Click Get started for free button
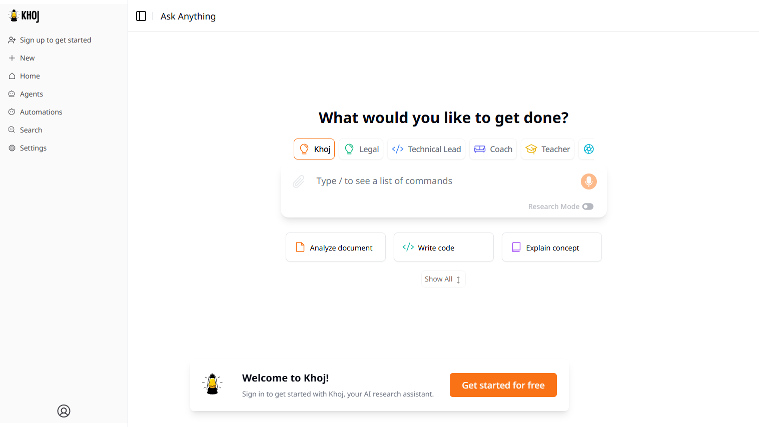 point(503,385)
